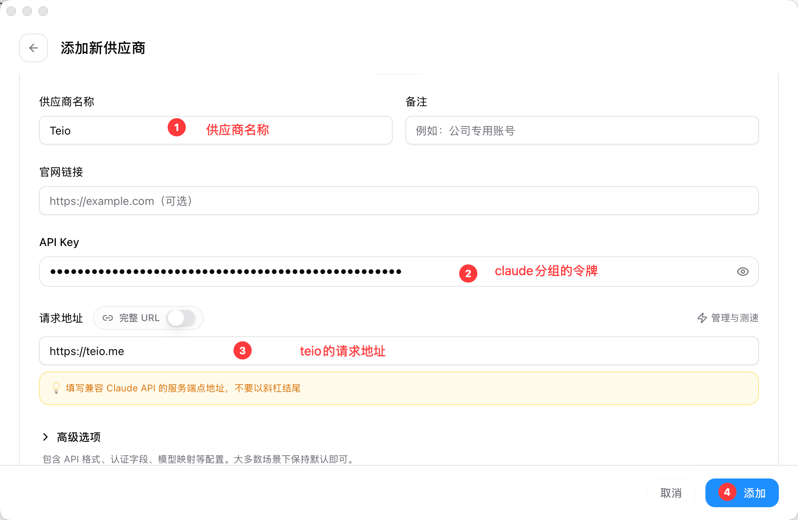
Task: Close the window with red traffic light
Action: [x=11, y=11]
